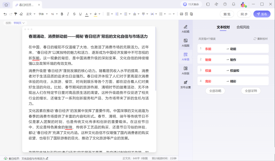
Task: Open the 发布设置 sidebar tool
Action: (186, 84)
